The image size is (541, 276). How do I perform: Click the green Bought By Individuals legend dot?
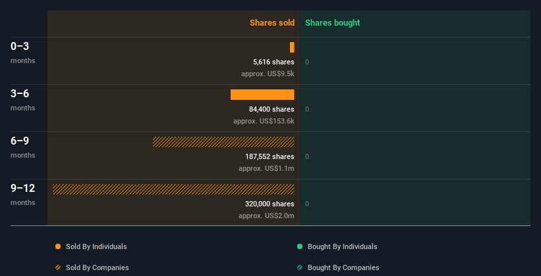pyautogui.click(x=300, y=246)
